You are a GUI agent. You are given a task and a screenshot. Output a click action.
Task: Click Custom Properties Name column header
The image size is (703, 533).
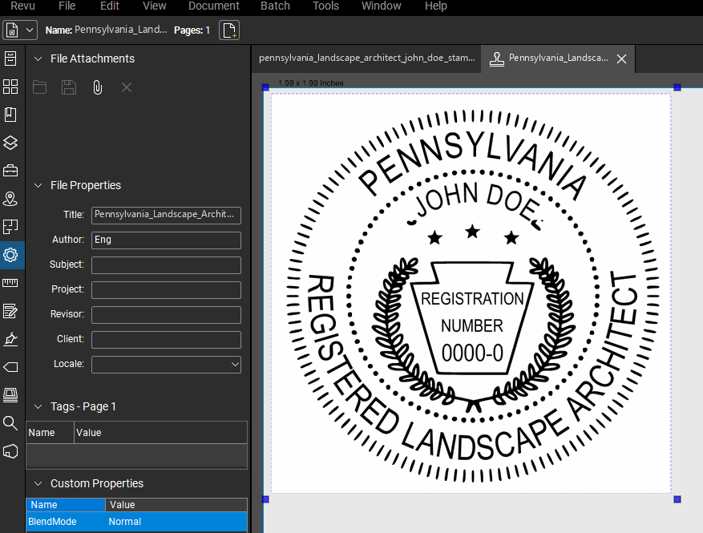tap(66, 505)
